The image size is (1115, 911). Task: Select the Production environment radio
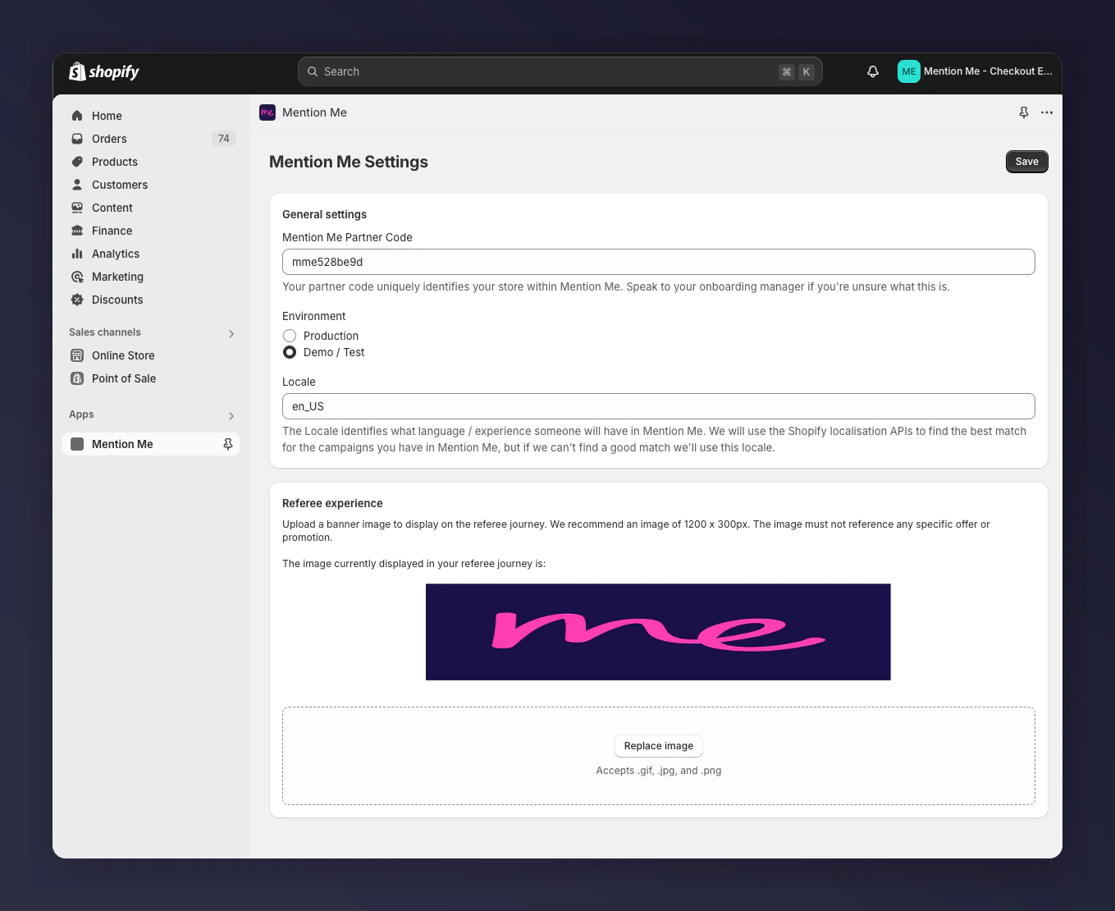pyautogui.click(x=290, y=336)
